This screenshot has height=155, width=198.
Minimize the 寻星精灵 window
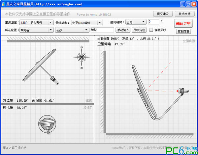(x=182, y=4)
